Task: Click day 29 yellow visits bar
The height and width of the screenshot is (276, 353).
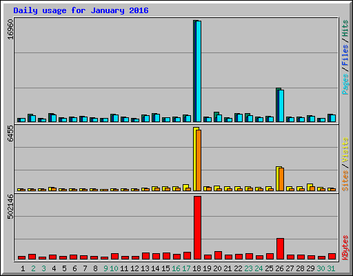Action: tap(310, 187)
